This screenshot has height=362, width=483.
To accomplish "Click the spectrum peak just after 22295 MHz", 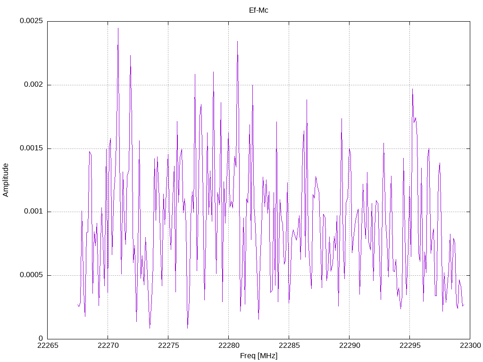I will (412, 89).
